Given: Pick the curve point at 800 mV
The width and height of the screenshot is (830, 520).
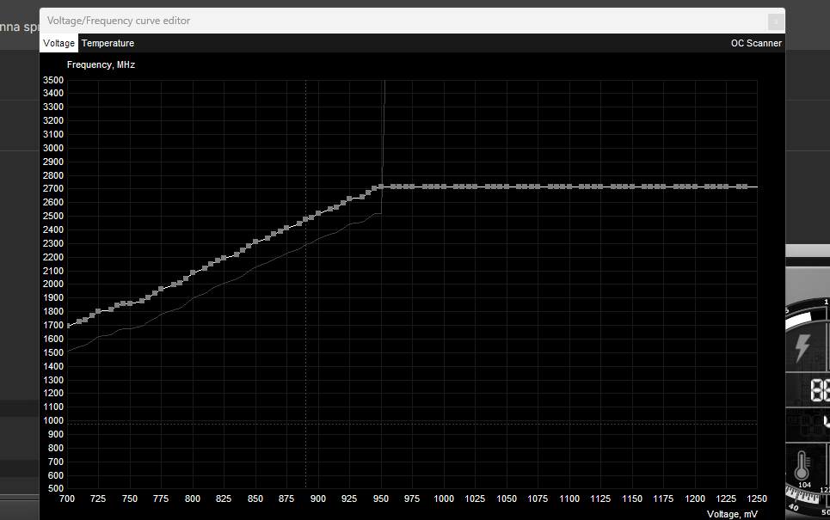Looking at the screenshot, I should (x=193, y=272).
